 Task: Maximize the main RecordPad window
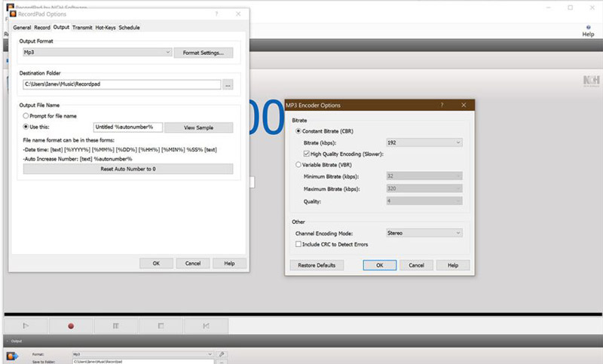571,8
